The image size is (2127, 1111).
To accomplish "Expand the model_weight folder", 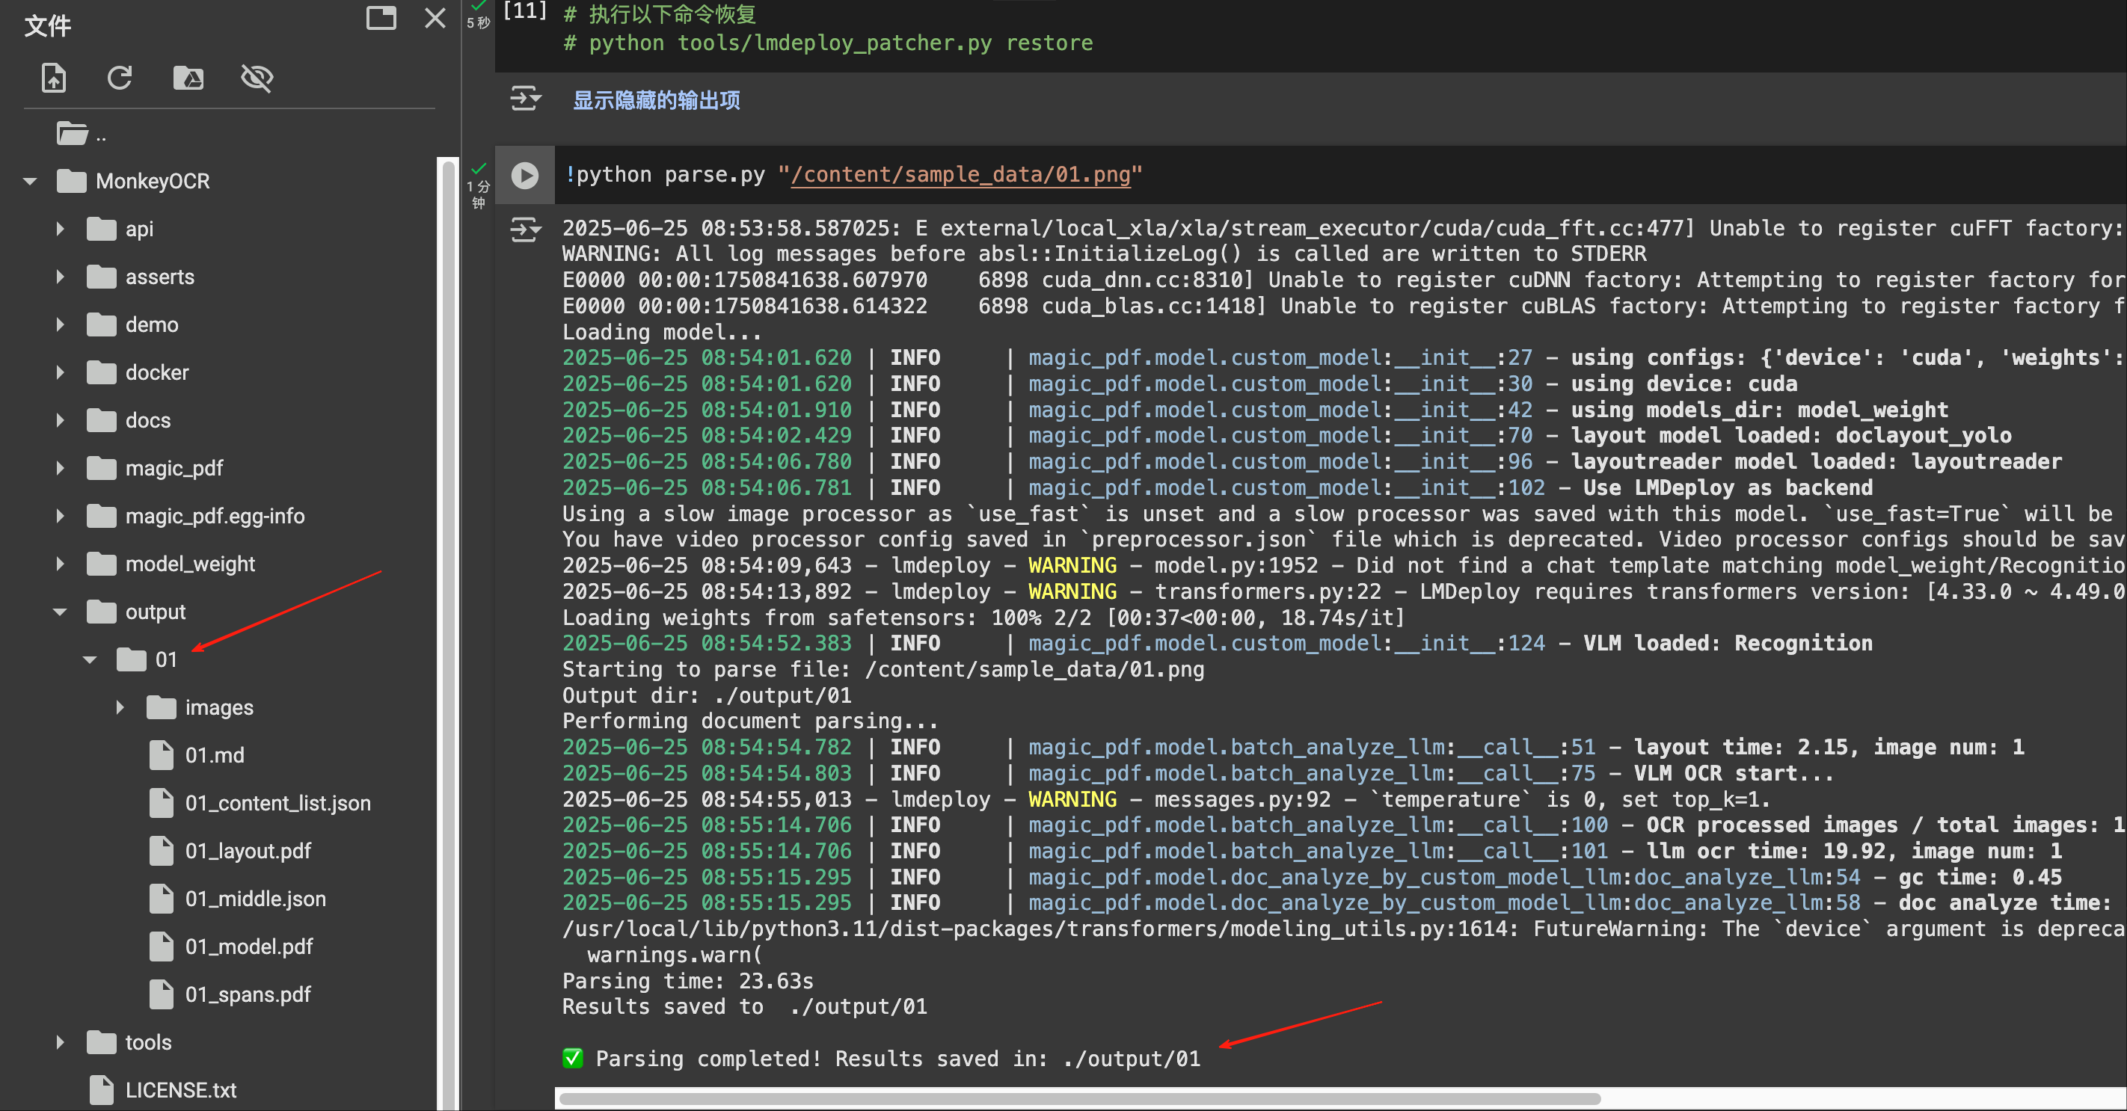I will pos(61,564).
